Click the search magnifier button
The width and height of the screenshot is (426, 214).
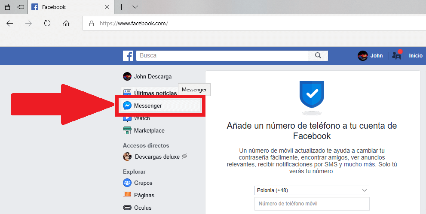[318, 55]
